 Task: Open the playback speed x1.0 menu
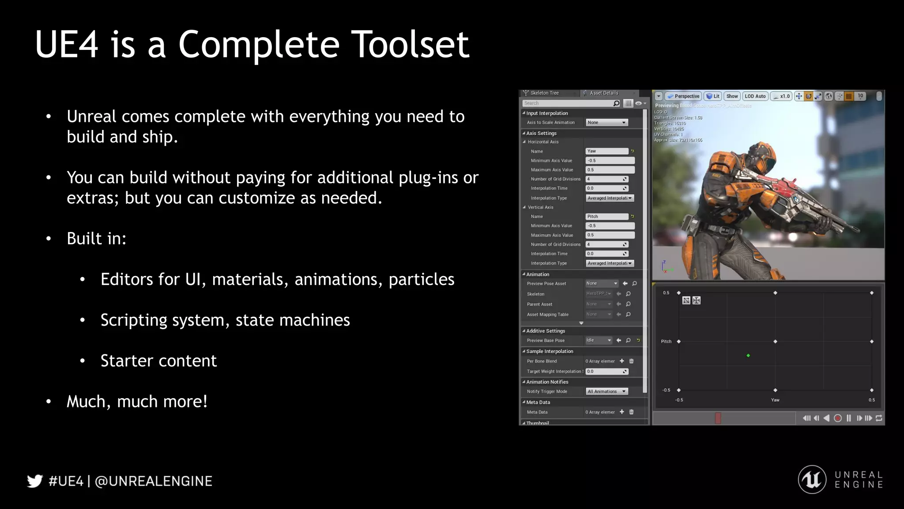click(781, 96)
